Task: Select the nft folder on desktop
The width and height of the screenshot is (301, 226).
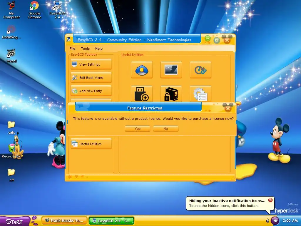Action: [x=11, y=175]
